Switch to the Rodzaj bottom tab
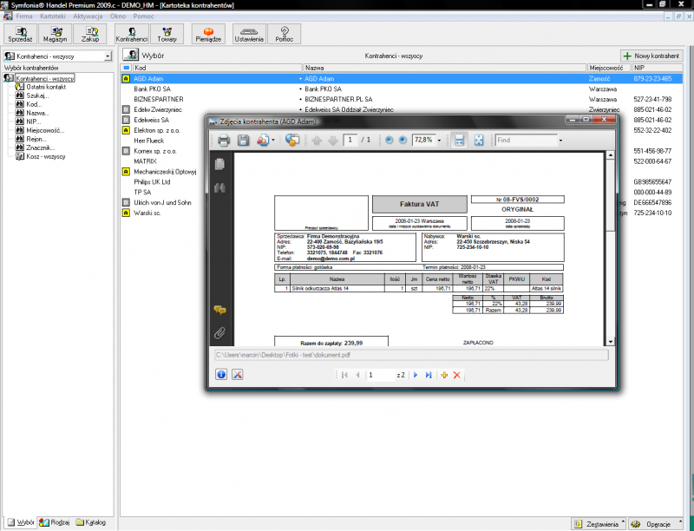 click(x=55, y=522)
